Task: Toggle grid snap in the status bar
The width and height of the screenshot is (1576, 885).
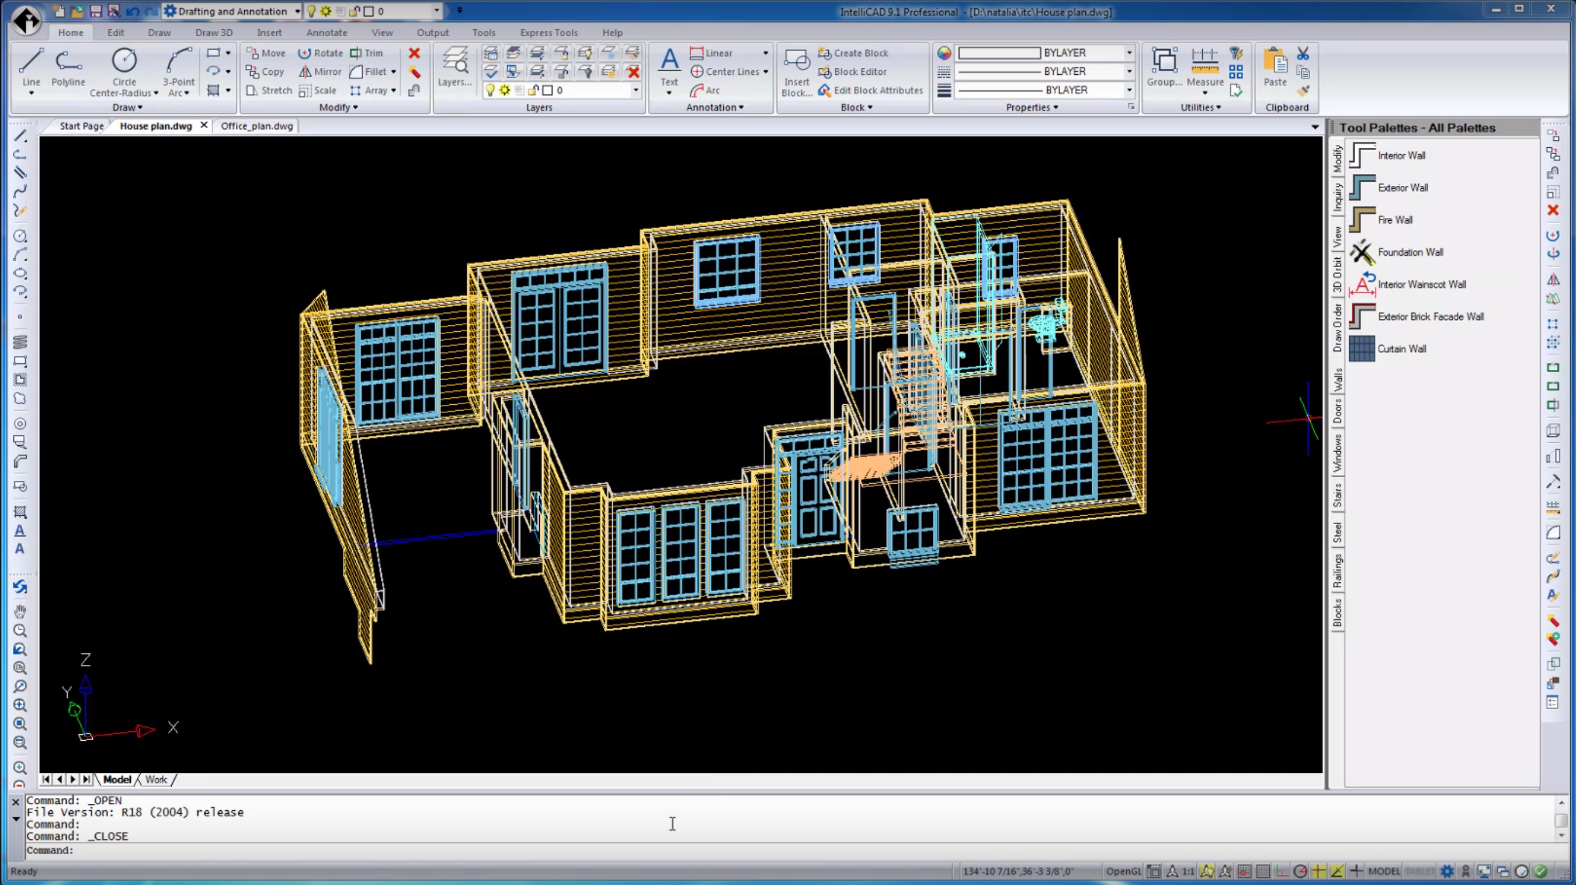Action: tap(1244, 871)
